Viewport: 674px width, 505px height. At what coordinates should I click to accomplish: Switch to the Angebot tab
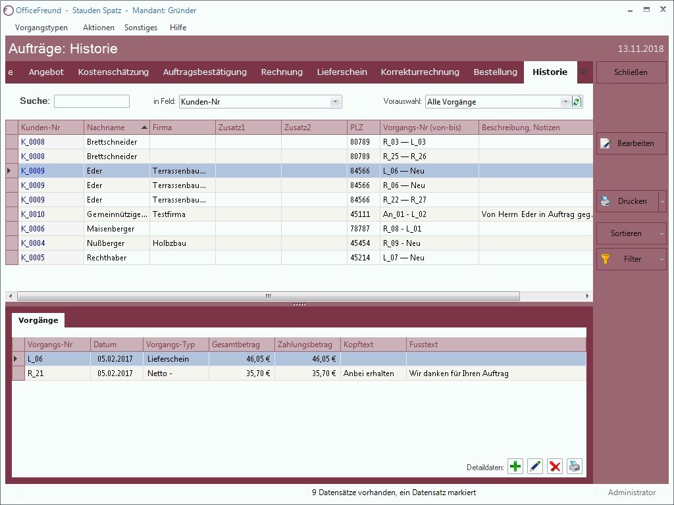tap(46, 72)
